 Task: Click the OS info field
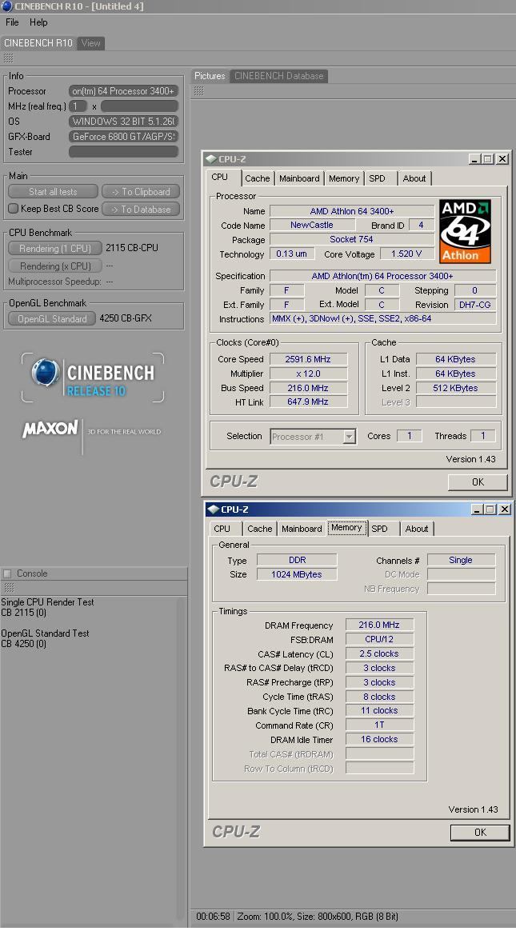[123, 122]
